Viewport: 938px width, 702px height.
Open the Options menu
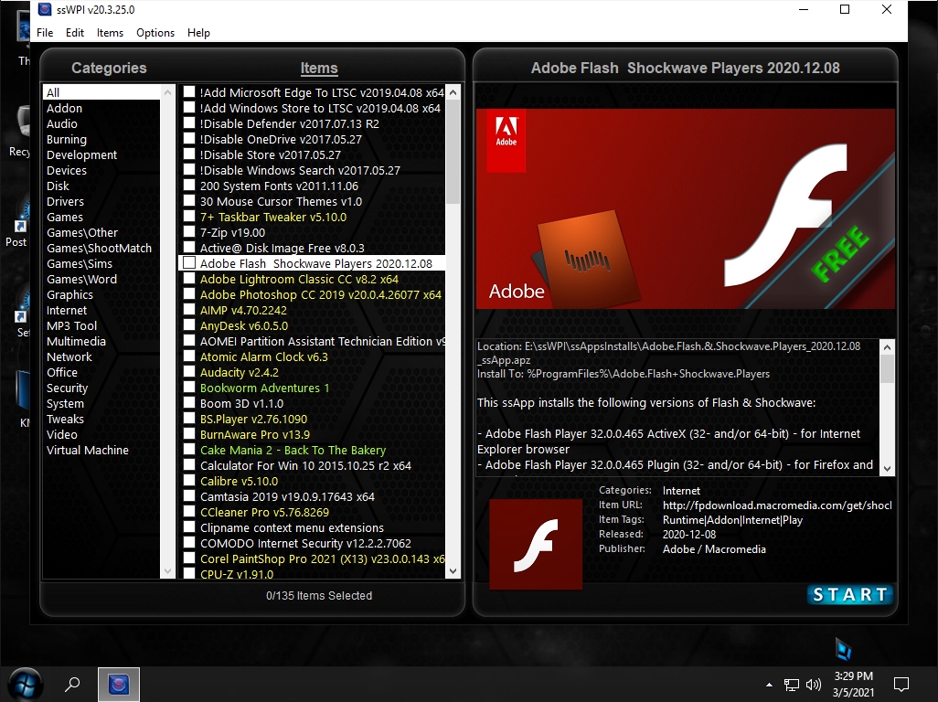155,33
